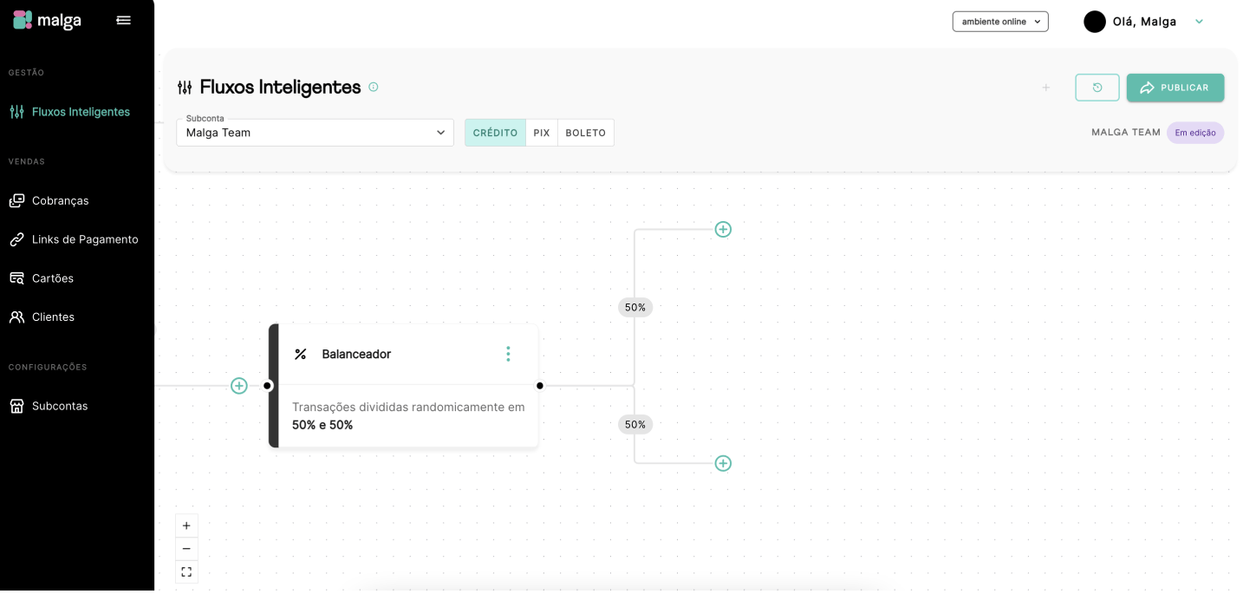
Task: Select the Balanceador node title
Action: click(356, 354)
